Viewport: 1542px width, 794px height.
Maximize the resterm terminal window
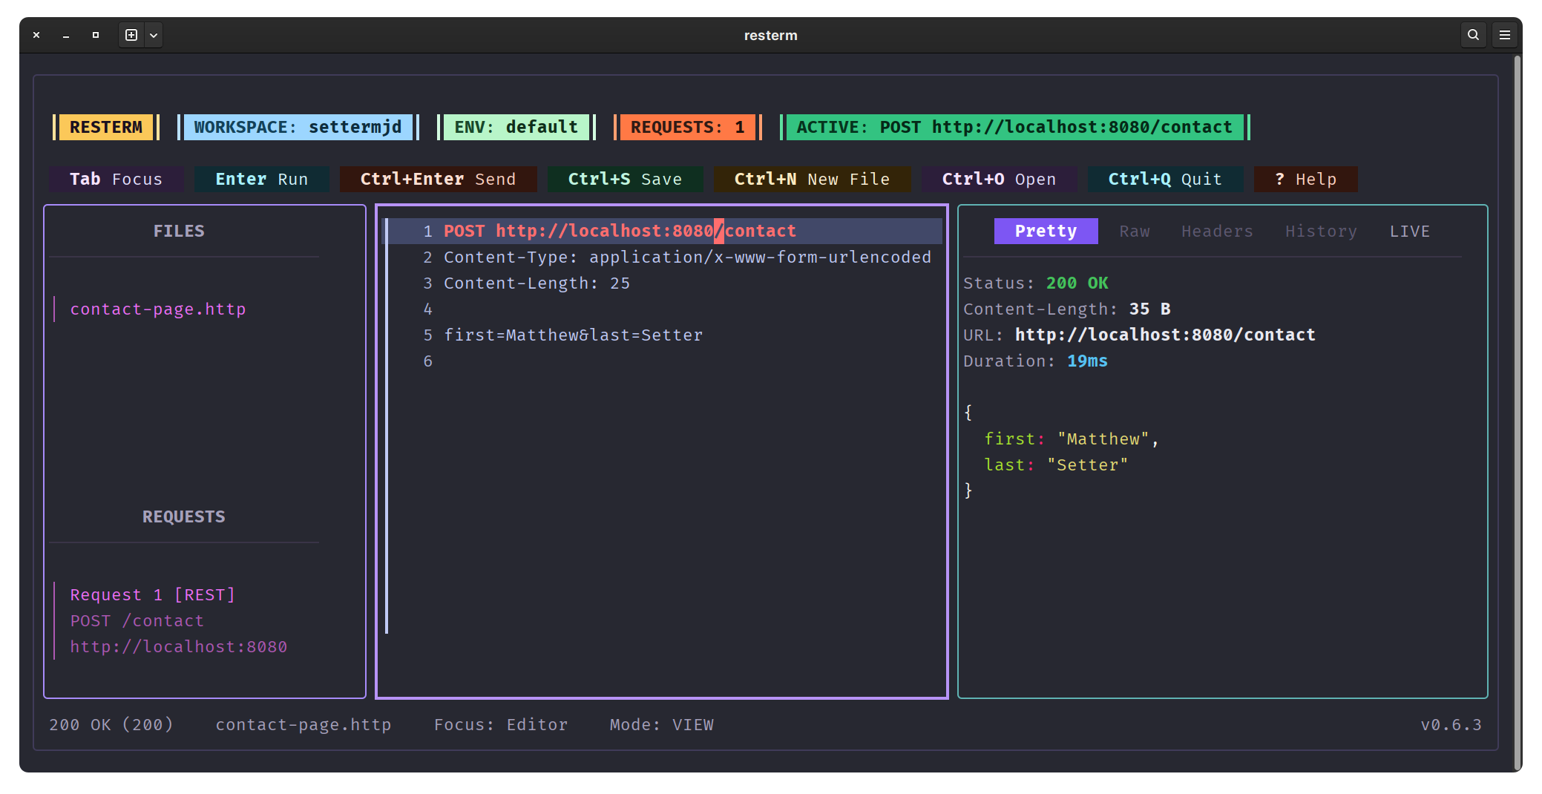96,35
